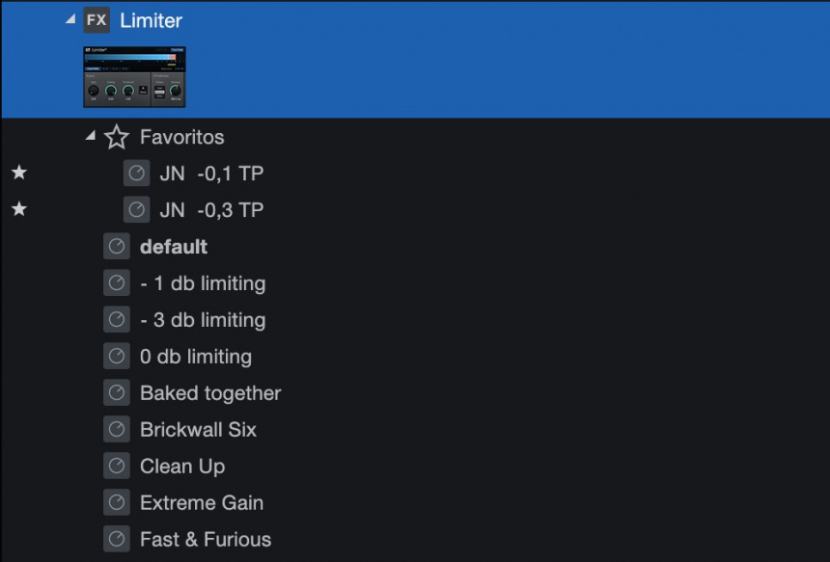Load the - 3 db limiting preset
The image size is (830, 562).
pyautogui.click(x=203, y=320)
